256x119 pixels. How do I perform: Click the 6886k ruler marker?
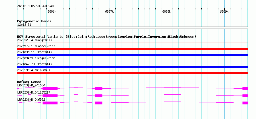tap(52, 11)
